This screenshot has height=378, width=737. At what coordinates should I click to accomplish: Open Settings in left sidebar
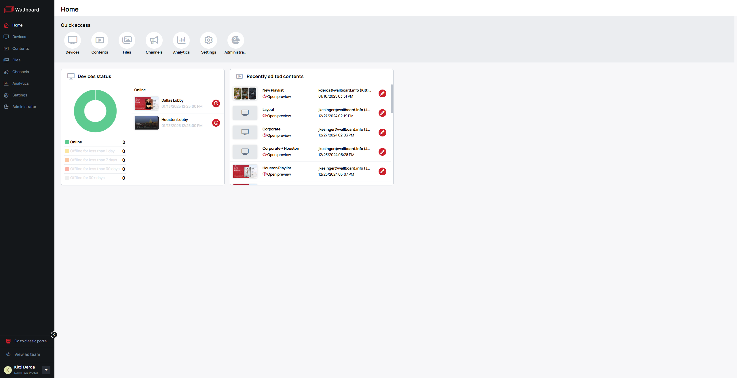[20, 95]
